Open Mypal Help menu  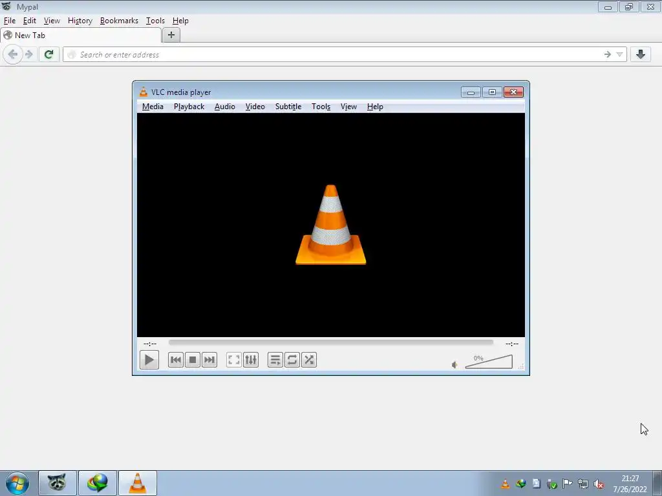tap(180, 21)
